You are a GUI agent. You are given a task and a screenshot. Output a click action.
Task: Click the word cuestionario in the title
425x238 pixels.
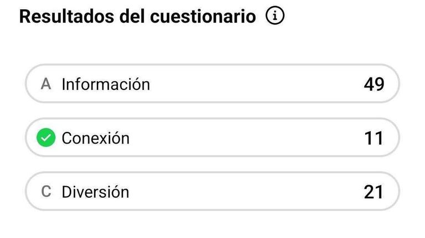click(203, 16)
